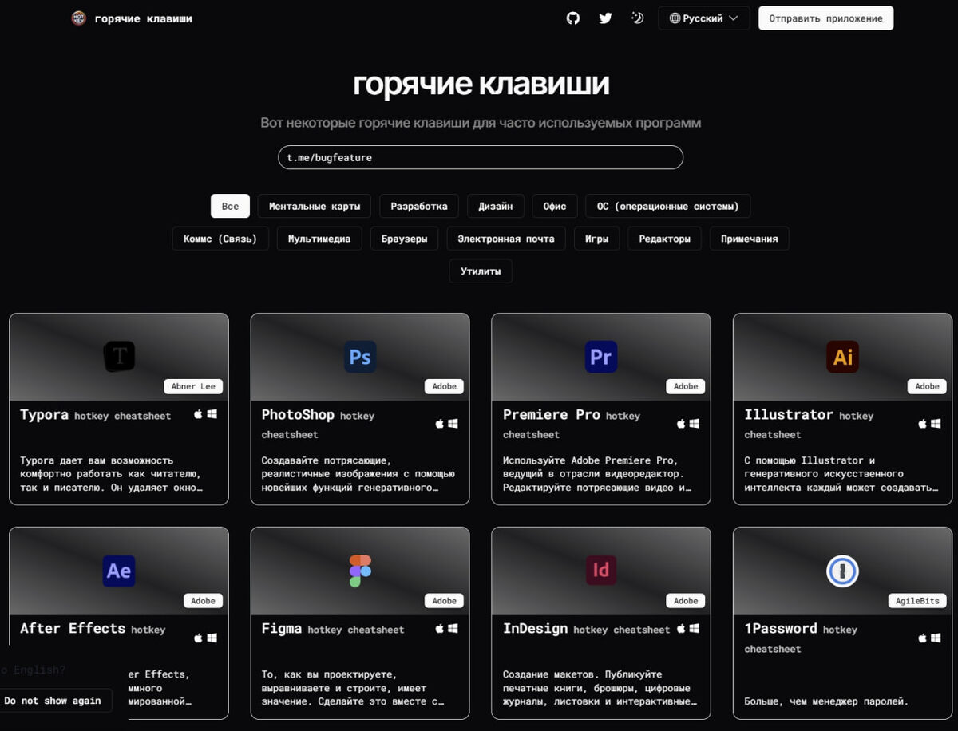Click the Do not show again button
The image size is (958, 731).
pos(53,701)
